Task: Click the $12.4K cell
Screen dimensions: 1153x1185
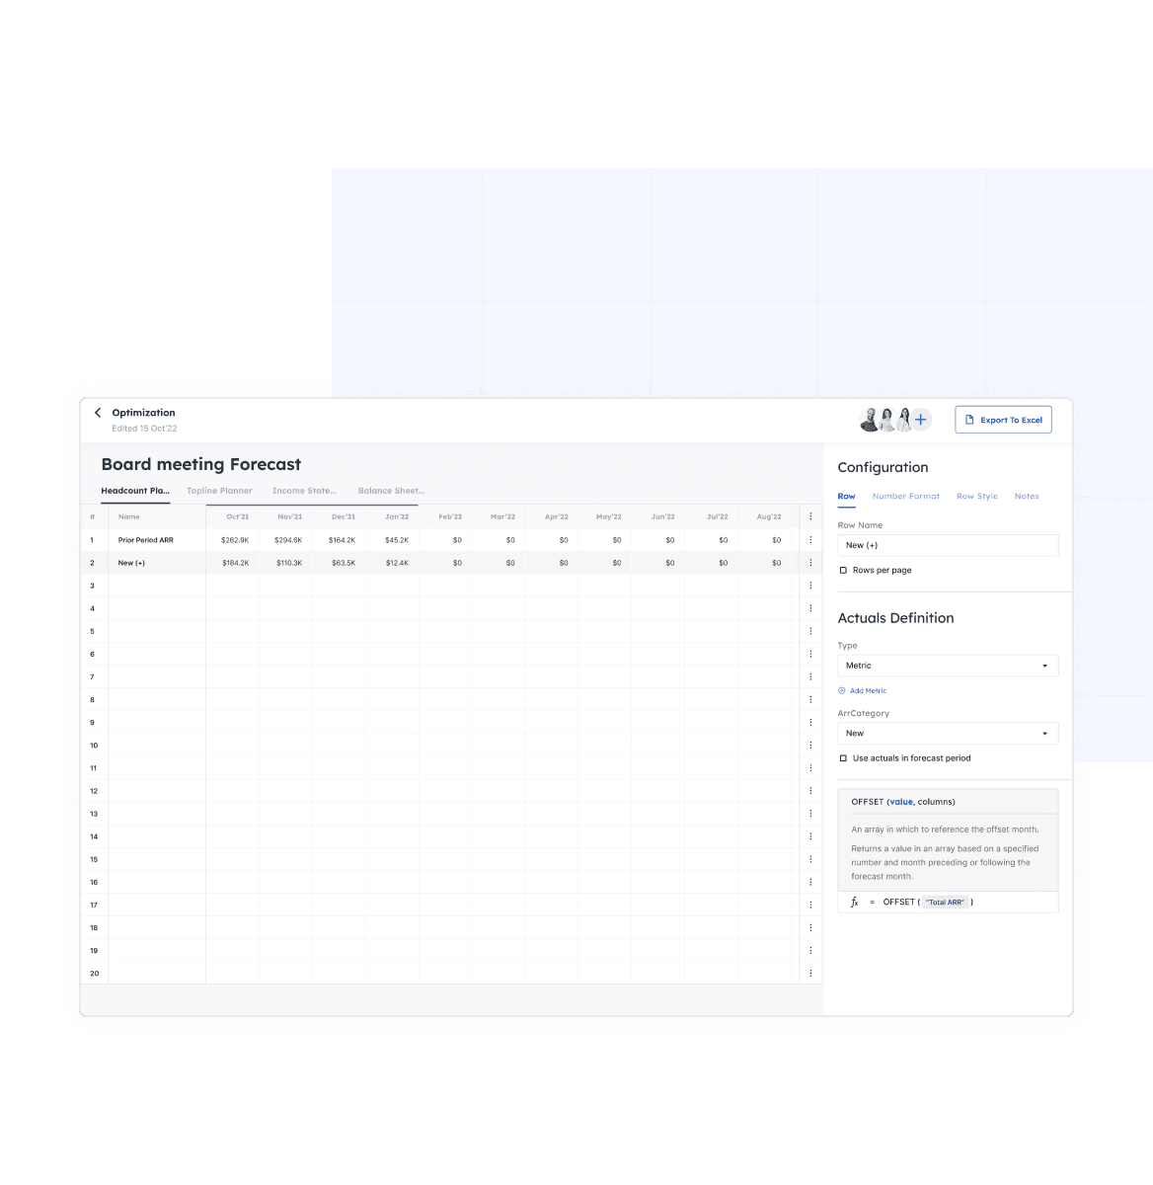Action: coord(397,563)
